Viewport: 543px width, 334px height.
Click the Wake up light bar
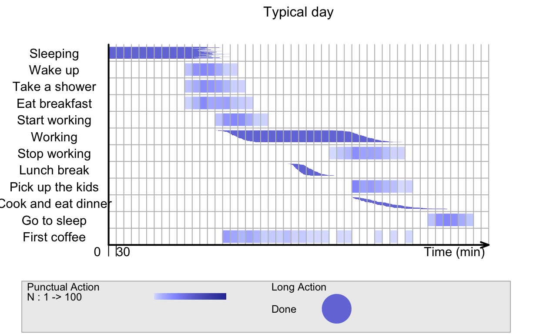(211, 70)
